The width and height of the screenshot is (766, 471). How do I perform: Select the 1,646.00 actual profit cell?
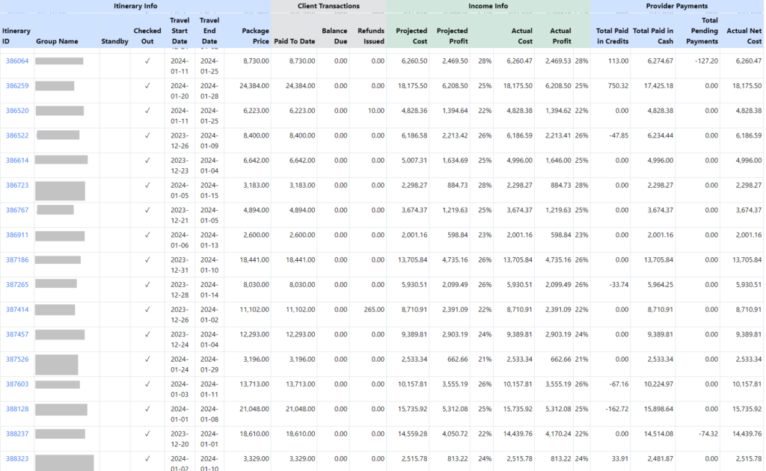558,161
